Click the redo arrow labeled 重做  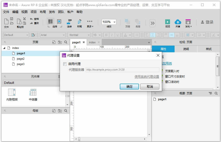coord(34,23)
